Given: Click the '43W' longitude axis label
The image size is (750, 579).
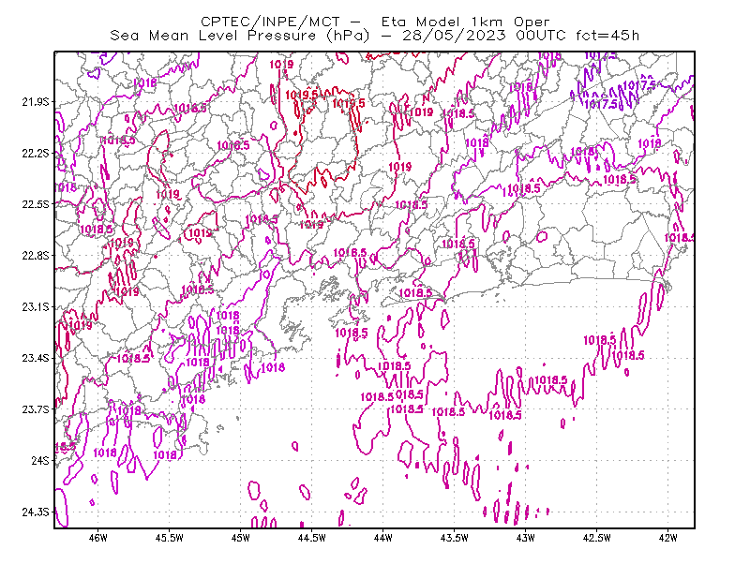Looking at the screenshot, I should 526,538.
